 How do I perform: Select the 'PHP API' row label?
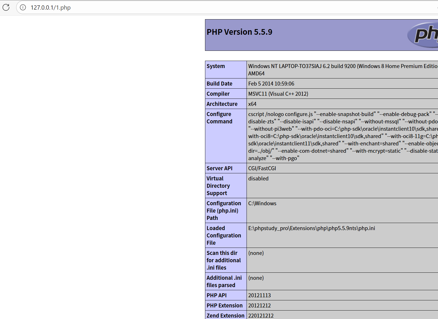217,295
